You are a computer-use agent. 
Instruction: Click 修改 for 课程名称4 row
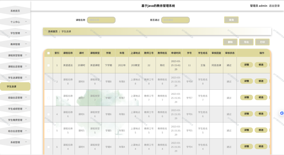pyautogui.click(x=261, y=146)
